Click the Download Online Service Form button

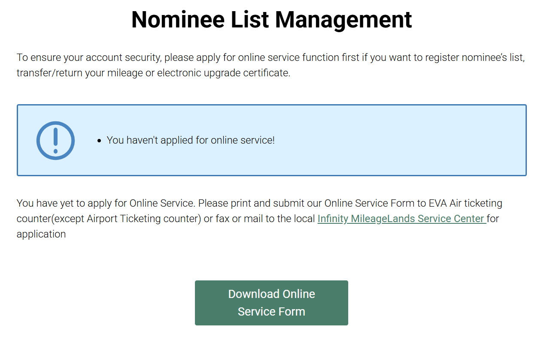coord(271,303)
